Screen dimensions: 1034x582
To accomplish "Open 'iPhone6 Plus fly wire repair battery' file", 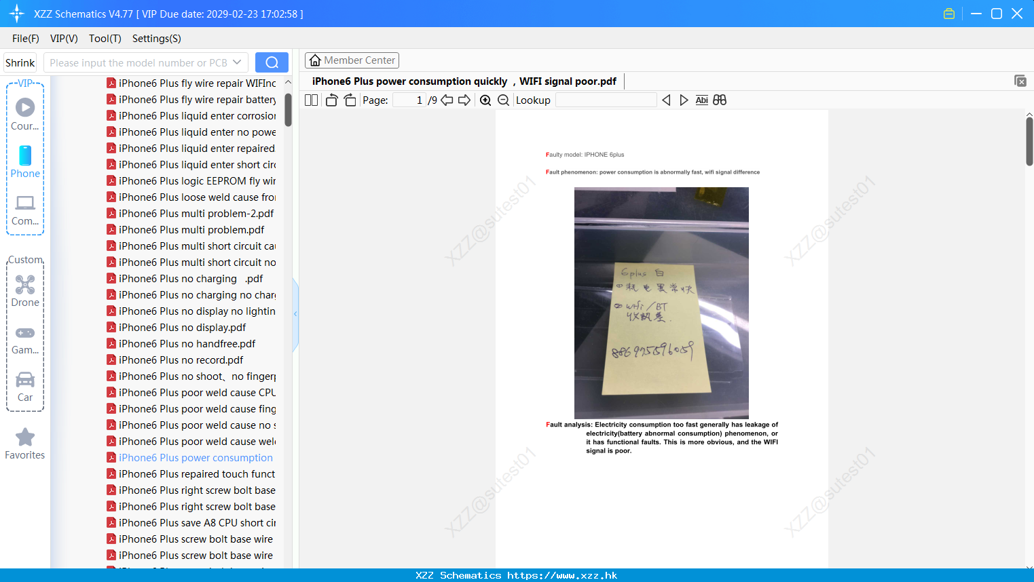I will pyautogui.click(x=191, y=100).
